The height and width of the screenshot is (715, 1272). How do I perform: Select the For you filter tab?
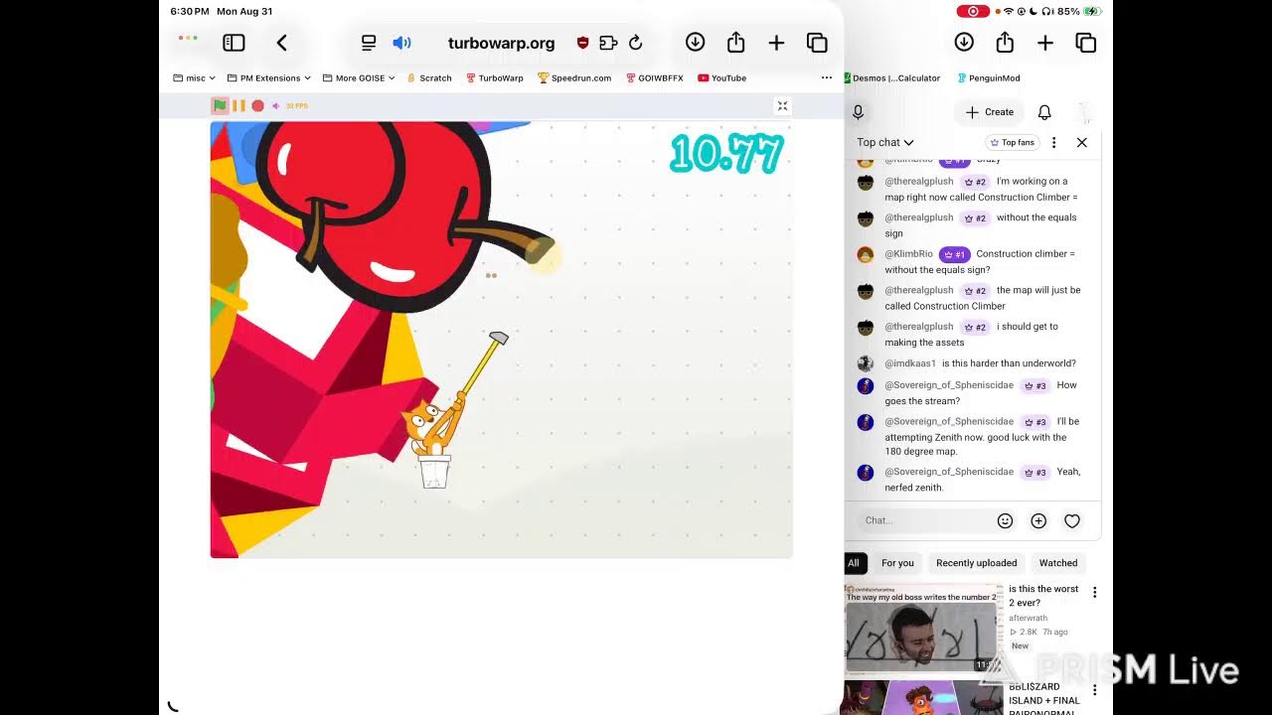point(897,563)
